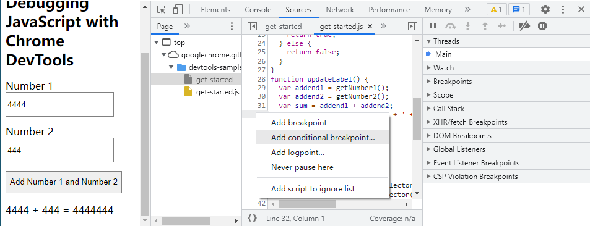Click pretty print braces icon
590x226 pixels.
(253, 218)
